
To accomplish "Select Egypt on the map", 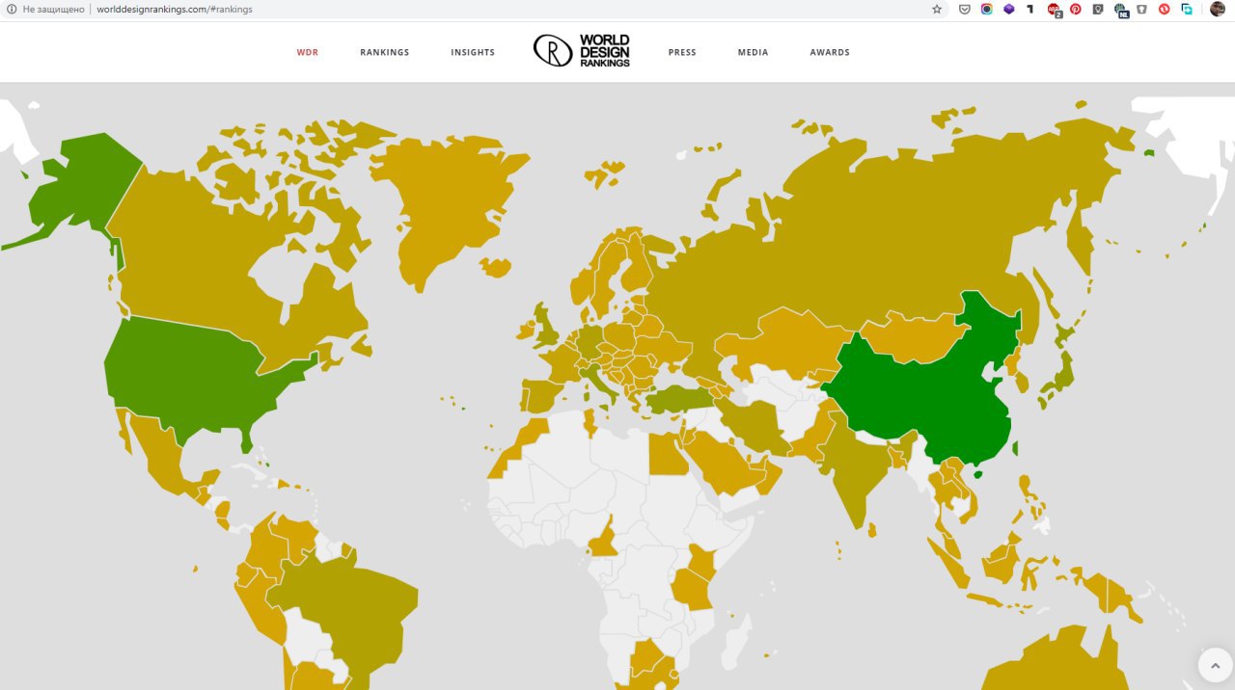I will pos(668,455).
